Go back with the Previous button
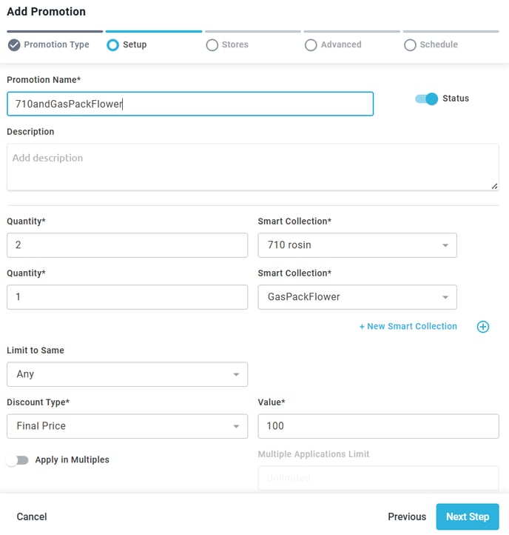Viewport: 509px width, 535px height. click(407, 516)
